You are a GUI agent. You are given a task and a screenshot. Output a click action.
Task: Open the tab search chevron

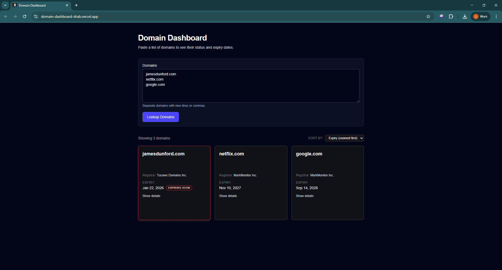[5, 5]
